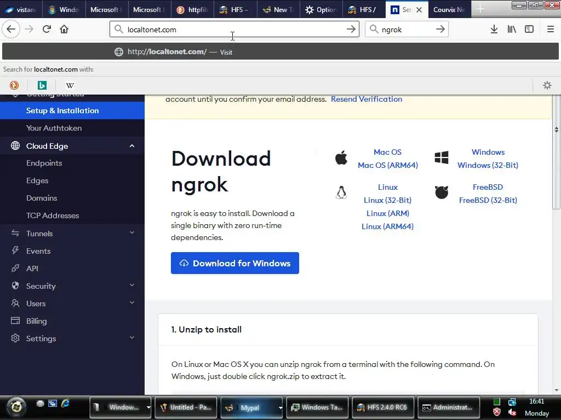Viewport: 561px width, 420px height.
Task: Click the ngrok search box field
Action: click(x=407, y=30)
